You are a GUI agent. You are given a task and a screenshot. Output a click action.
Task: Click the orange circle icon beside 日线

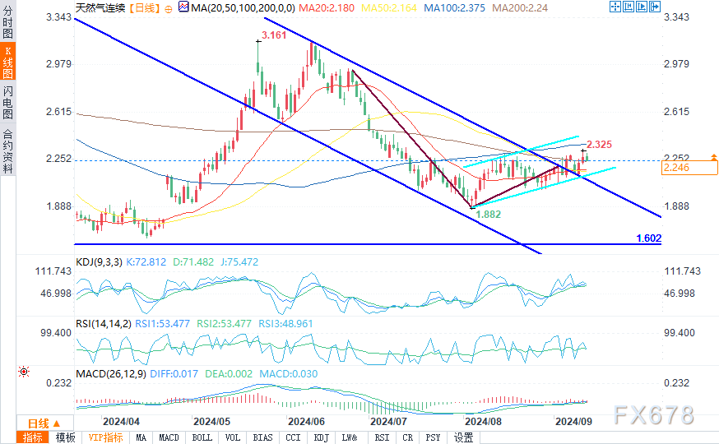point(169,9)
